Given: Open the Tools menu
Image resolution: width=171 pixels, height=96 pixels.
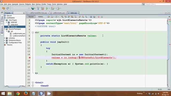Looking at the screenshot, I should pos(54,4).
